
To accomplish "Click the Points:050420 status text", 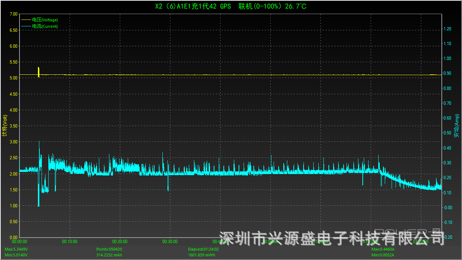I will pos(109,249).
